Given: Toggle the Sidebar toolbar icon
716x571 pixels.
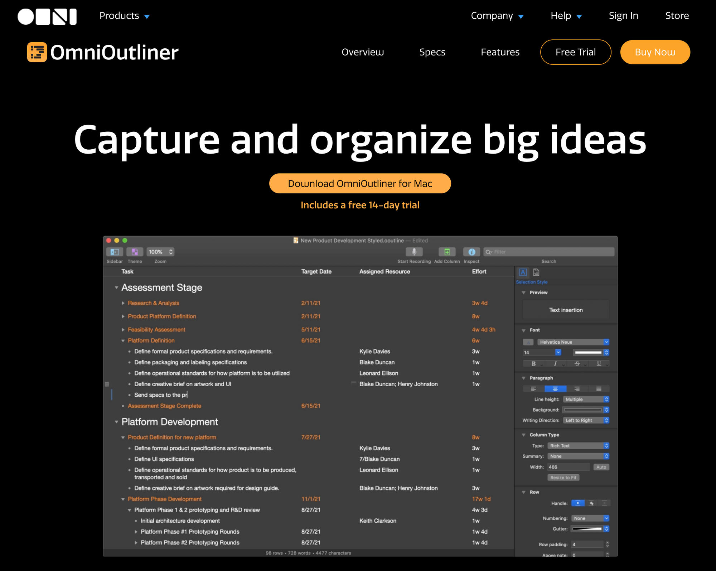Looking at the screenshot, I should [115, 252].
